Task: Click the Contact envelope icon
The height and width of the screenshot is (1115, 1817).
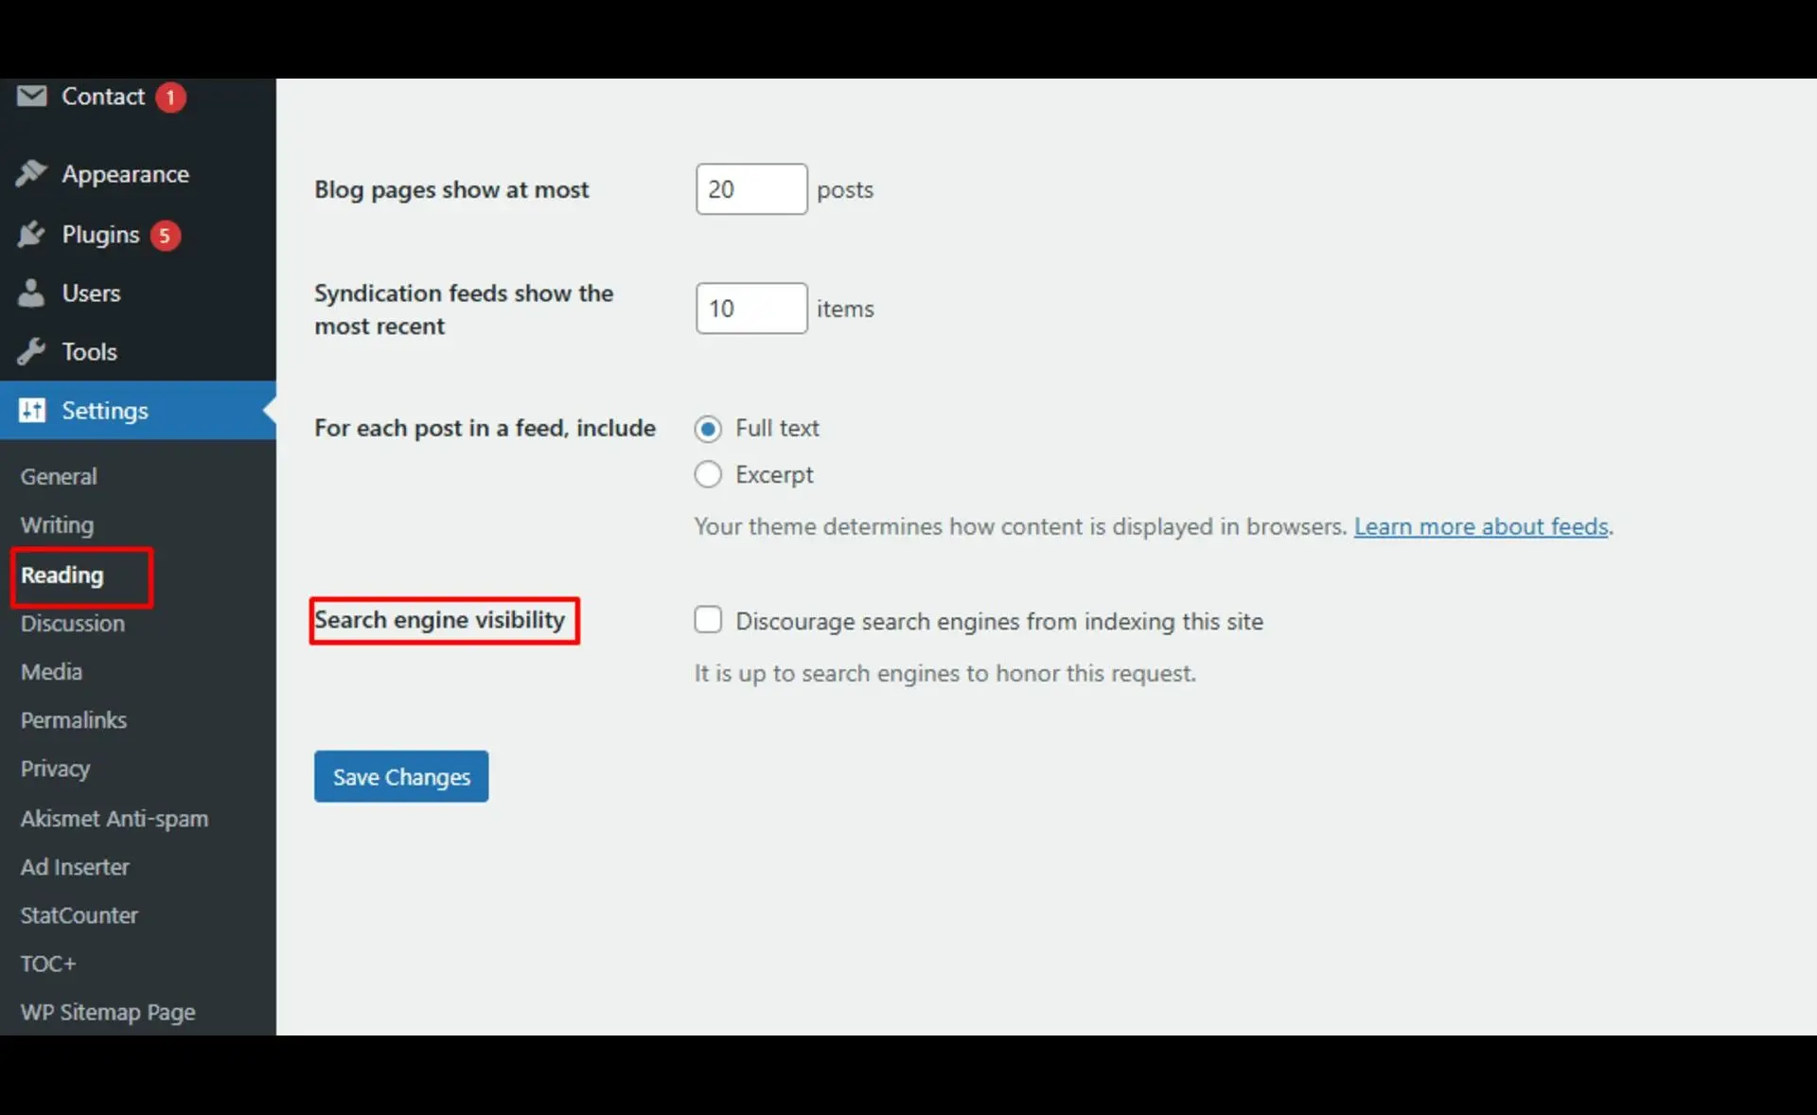Action: pyautogui.click(x=31, y=97)
